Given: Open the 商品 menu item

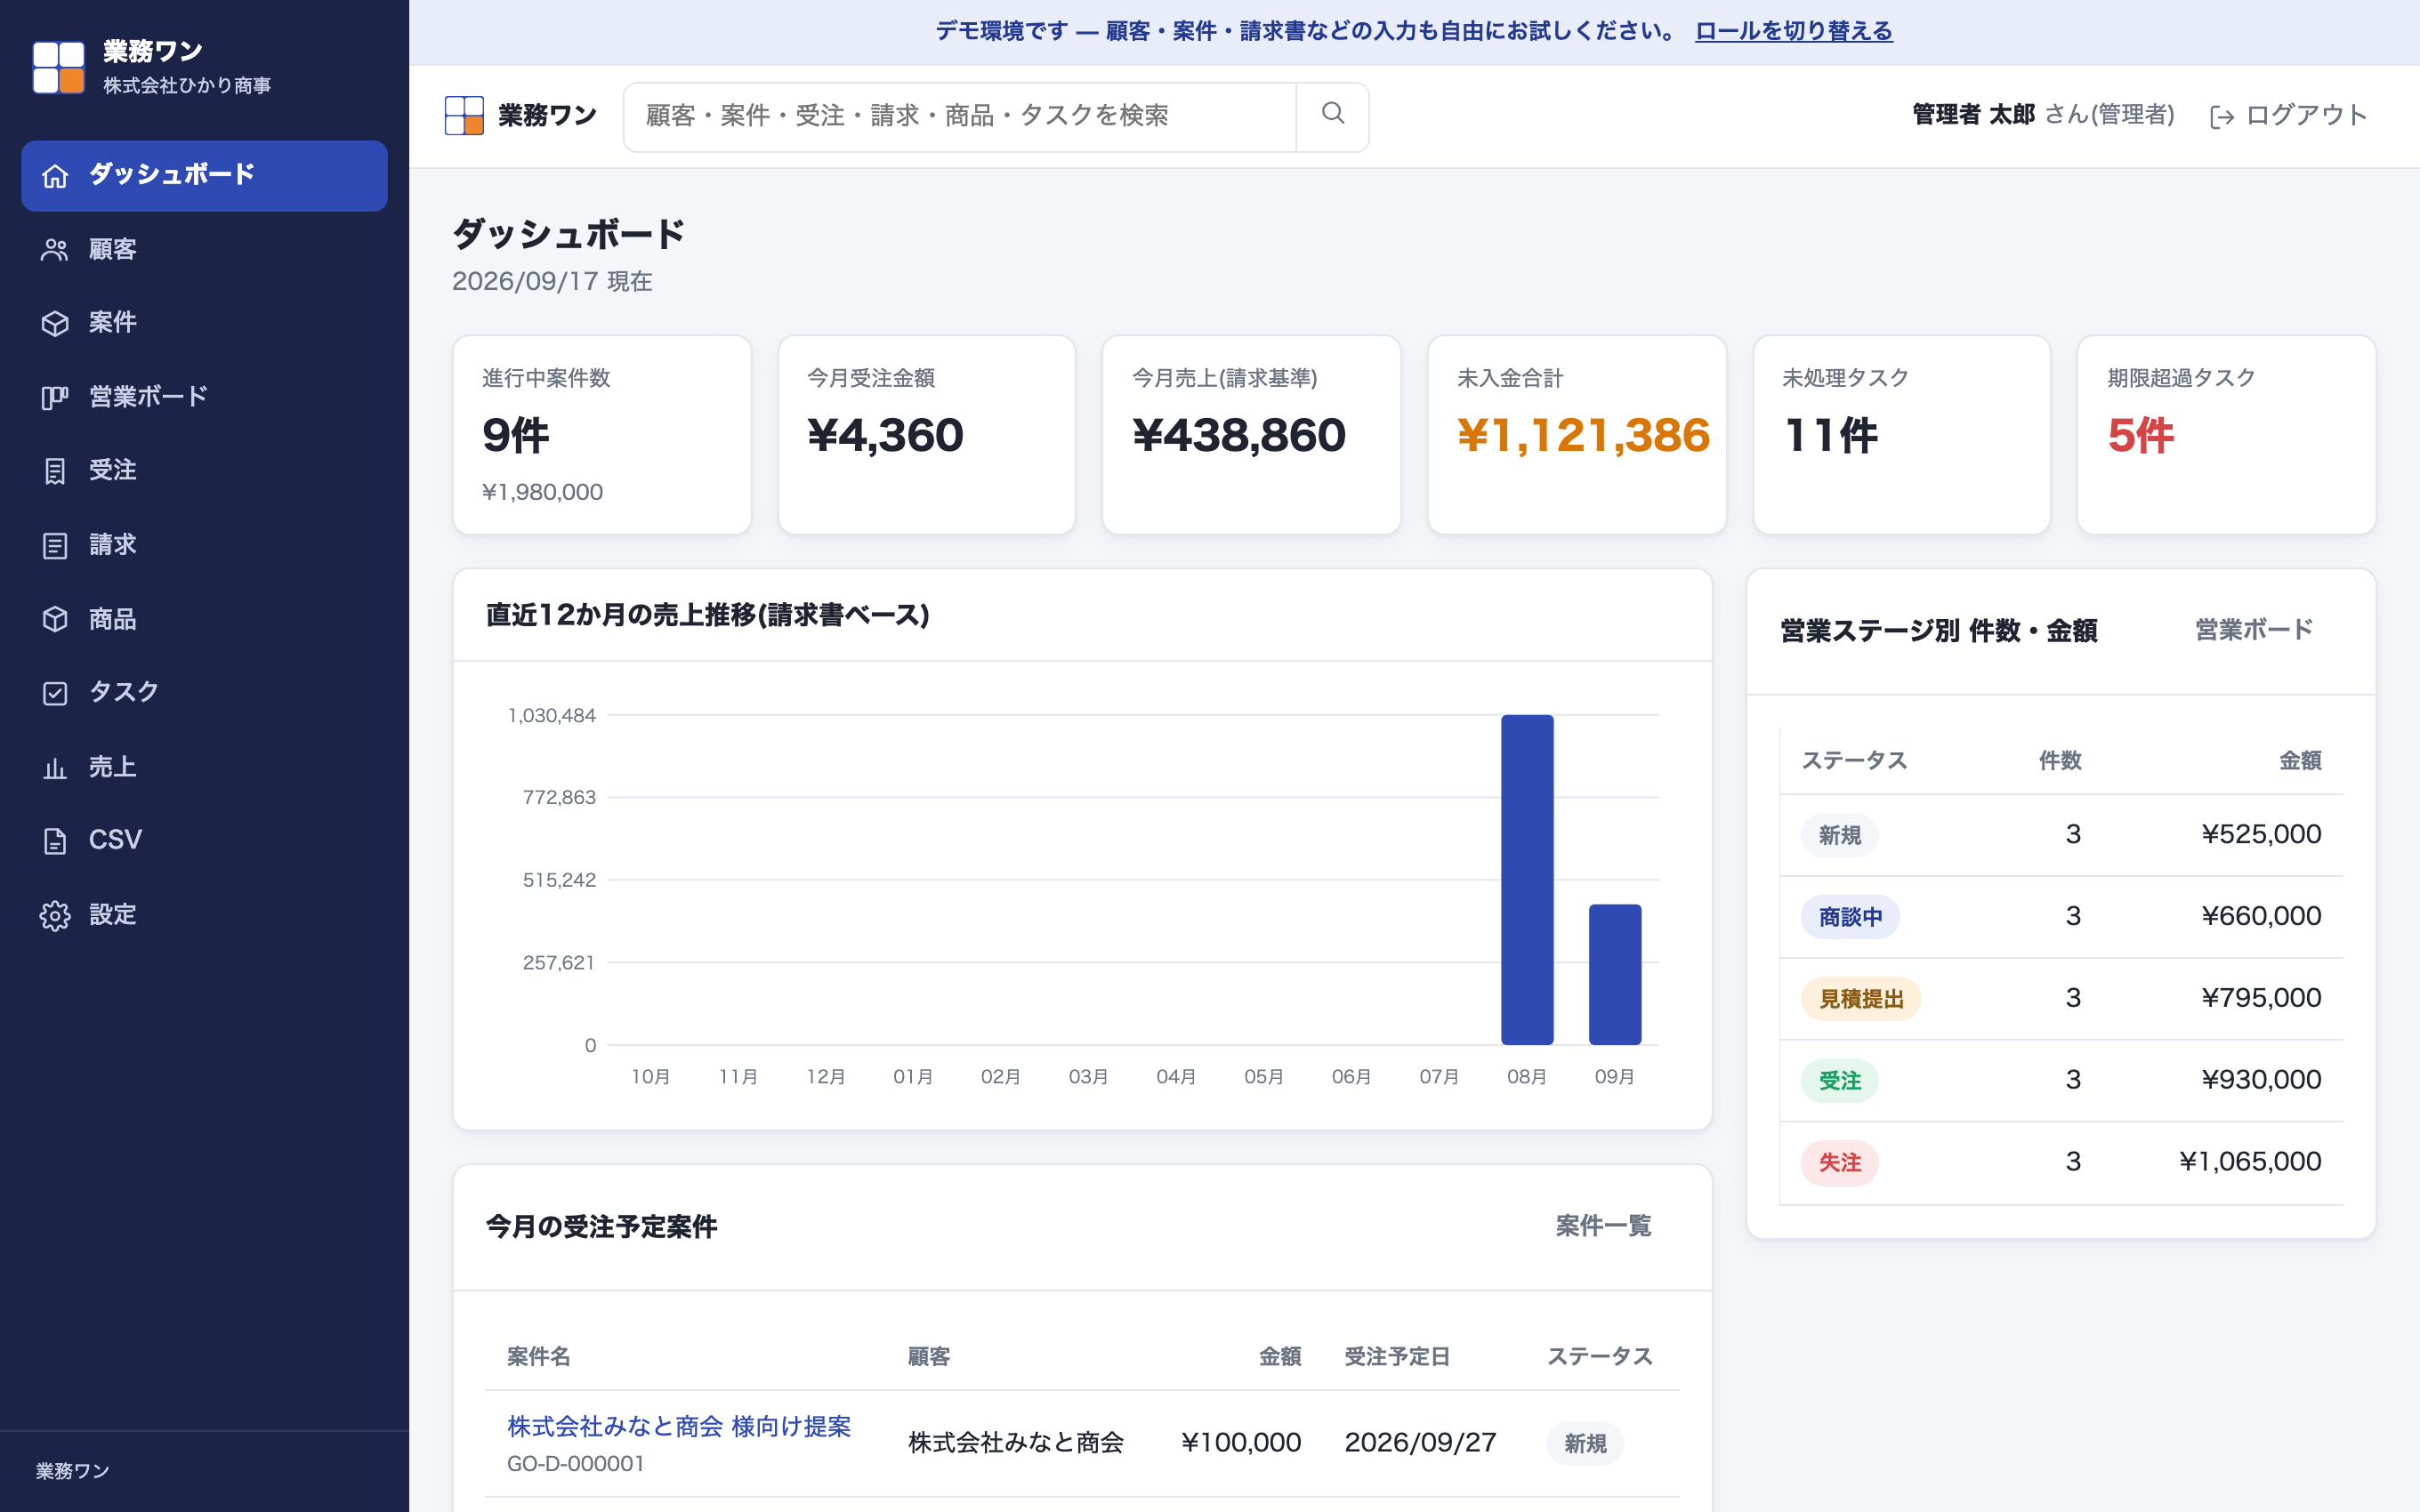Looking at the screenshot, I should pyautogui.click(x=204, y=619).
